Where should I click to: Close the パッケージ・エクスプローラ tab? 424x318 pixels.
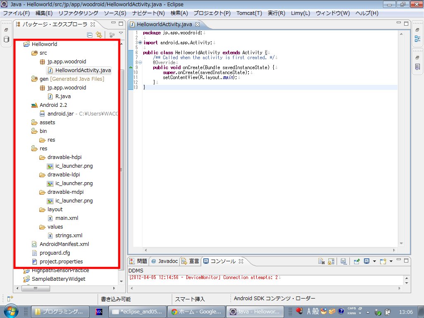coord(93,24)
